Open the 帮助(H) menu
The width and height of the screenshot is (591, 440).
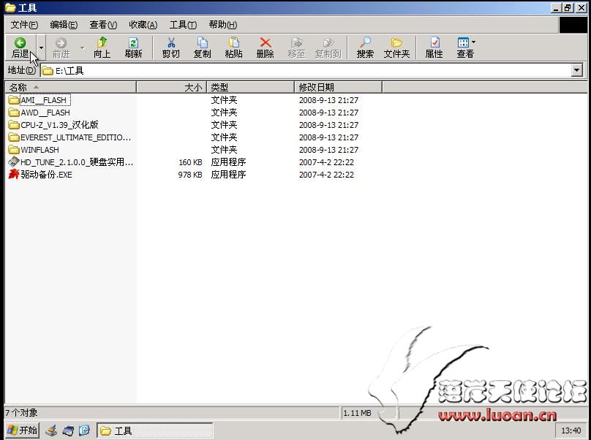pos(223,25)
